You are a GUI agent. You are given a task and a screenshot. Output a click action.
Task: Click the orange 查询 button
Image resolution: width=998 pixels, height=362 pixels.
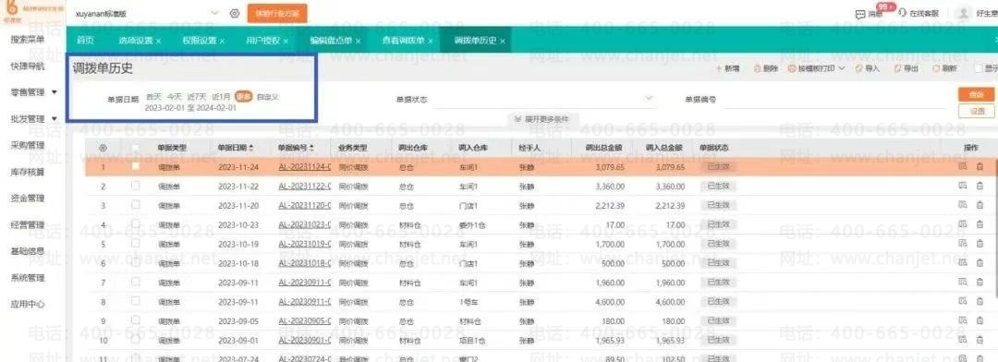click(977, 94)
